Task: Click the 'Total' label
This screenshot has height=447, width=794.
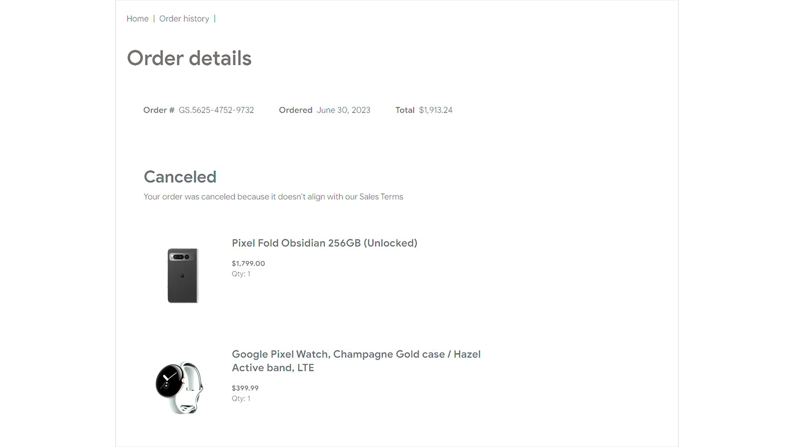Action: [404, 110]
